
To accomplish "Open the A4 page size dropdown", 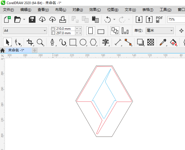I will coord(45,31).
